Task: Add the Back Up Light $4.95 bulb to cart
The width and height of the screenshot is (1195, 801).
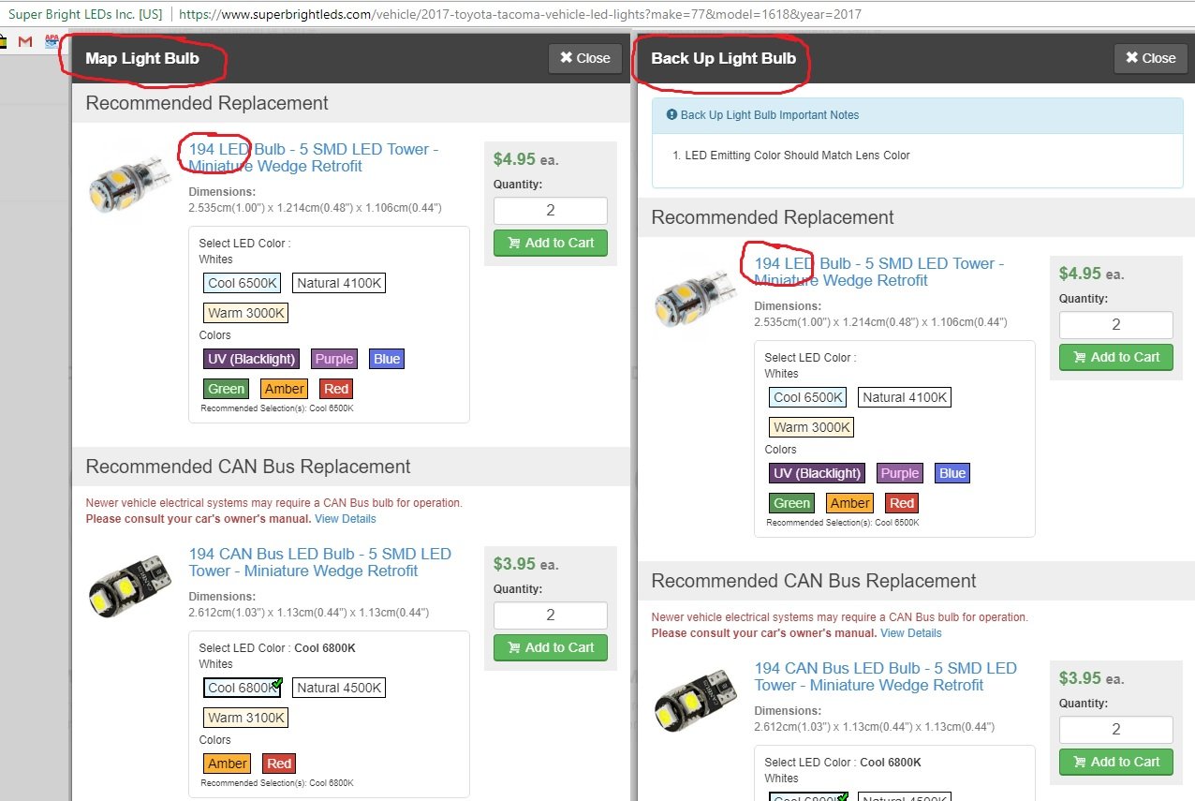Action: pos(1116,357)
